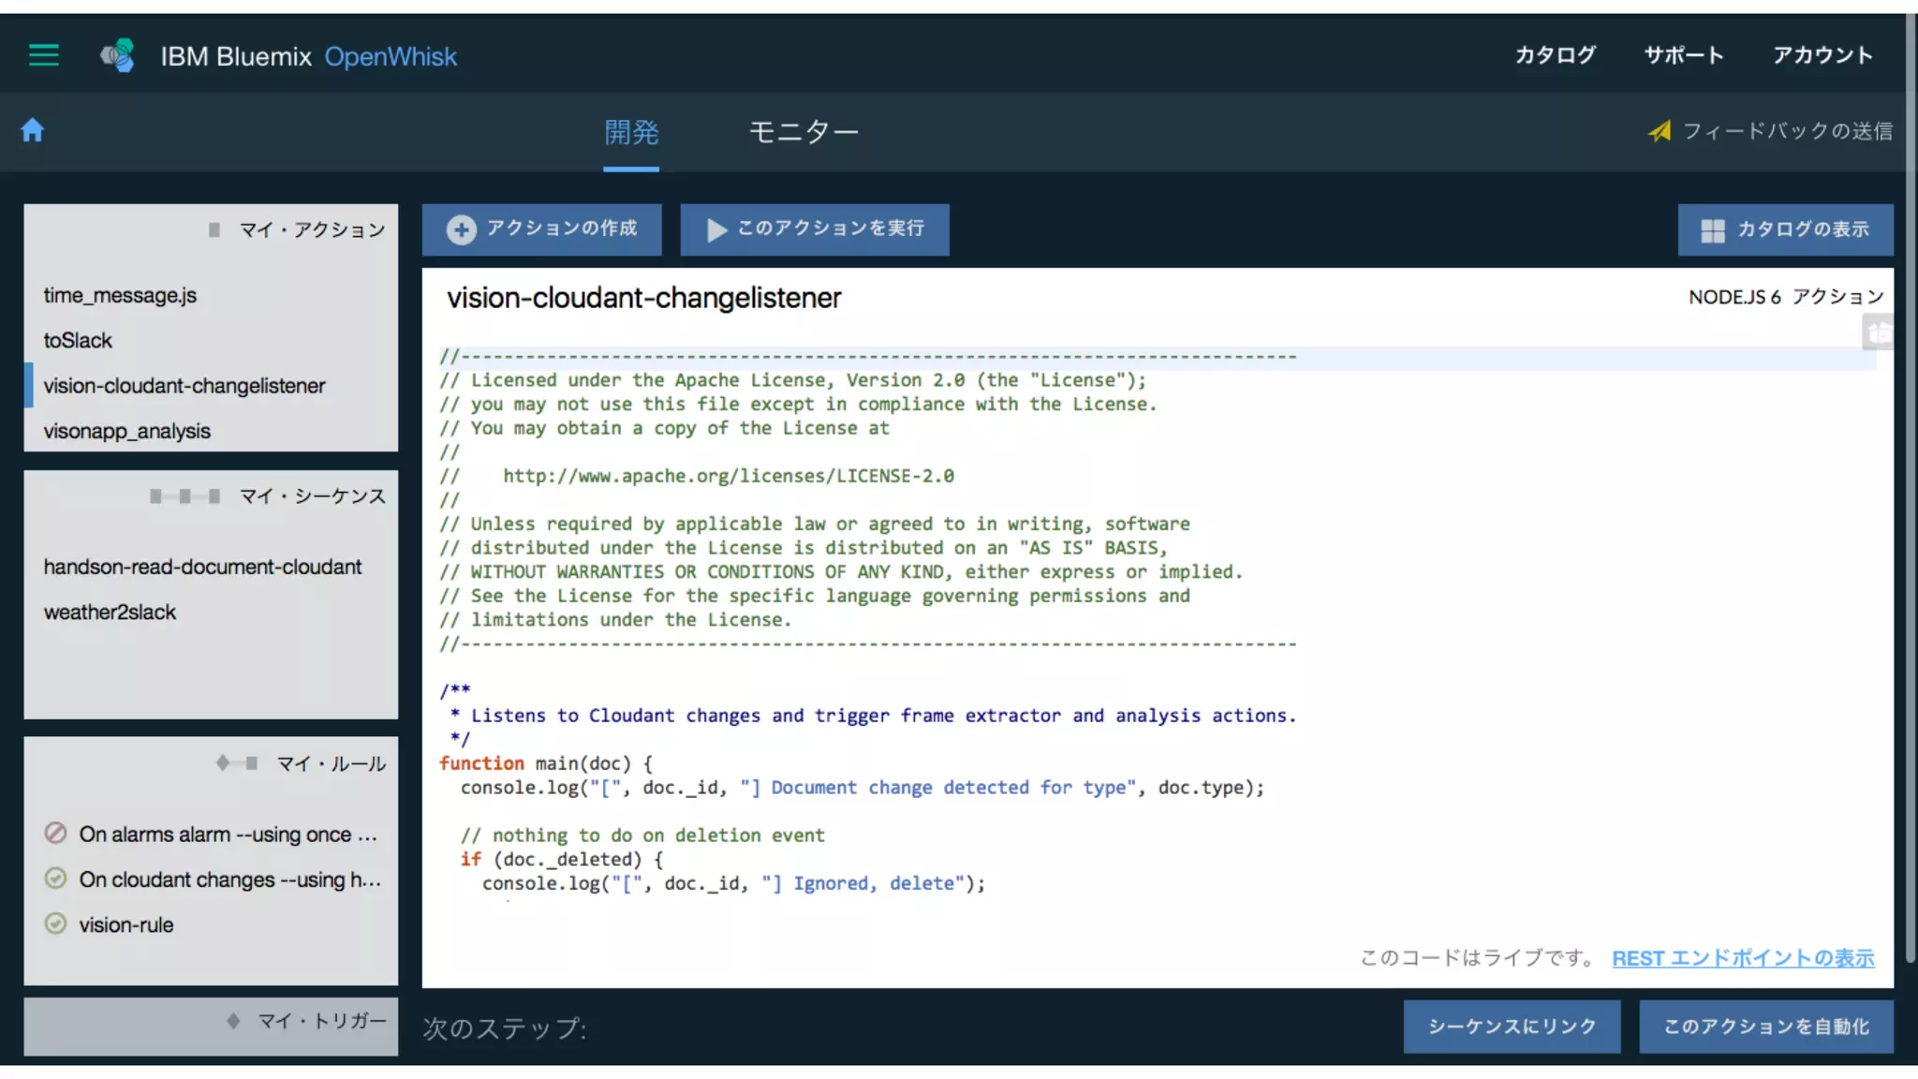Open the REST エンドポイントの表示 link
The width and height of the screenshot is (1918, 1079).
[x=1743, y=958]
